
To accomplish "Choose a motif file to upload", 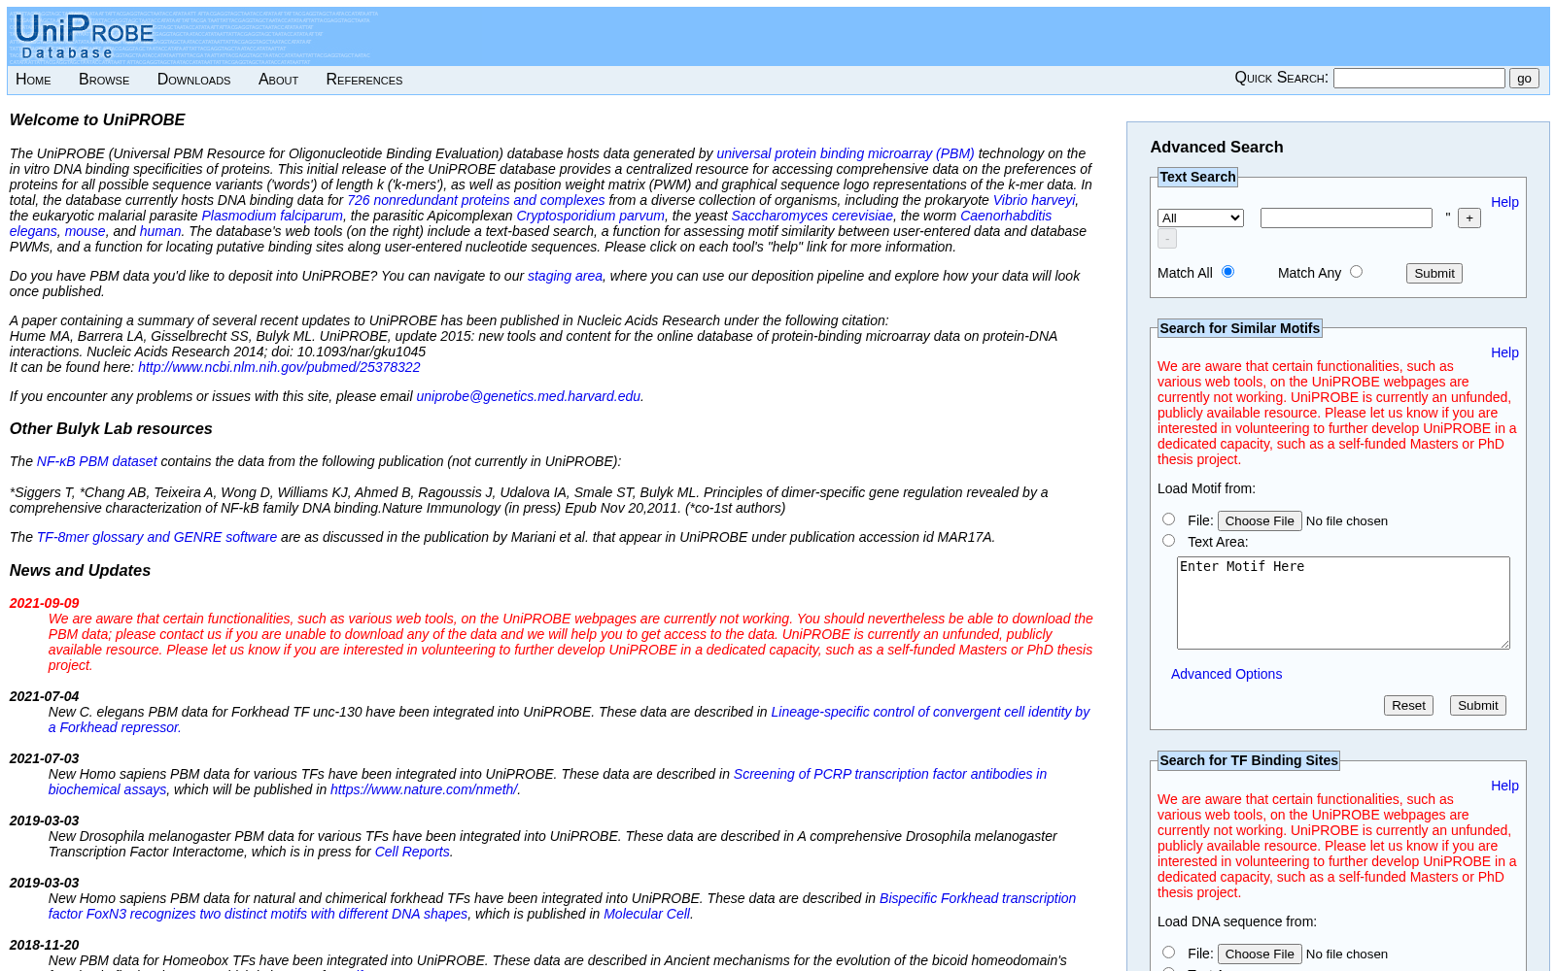I will 1260,520.
